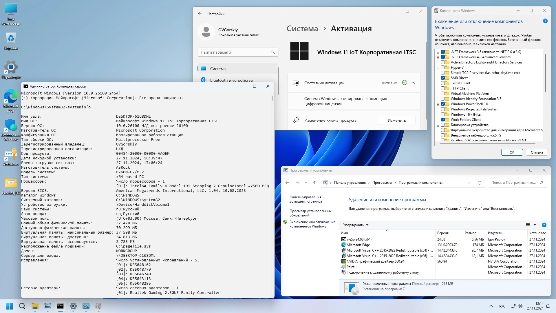556x313 pixels.
Task: Click the taskbar search magnifier icon
Action: coord(22,306)
